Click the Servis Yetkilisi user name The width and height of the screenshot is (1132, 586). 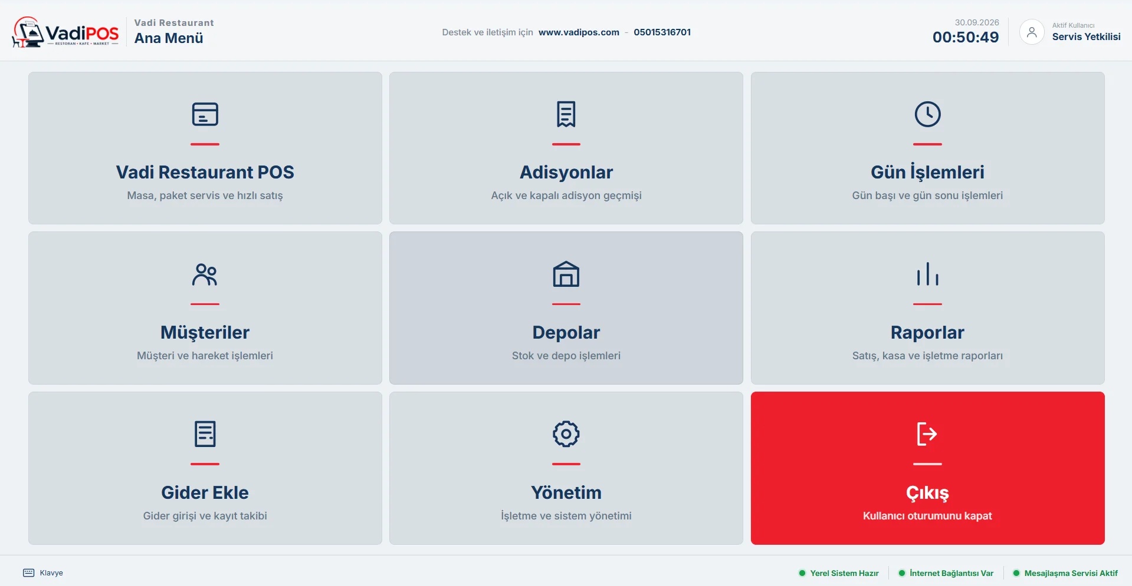tap(1086, 37)
